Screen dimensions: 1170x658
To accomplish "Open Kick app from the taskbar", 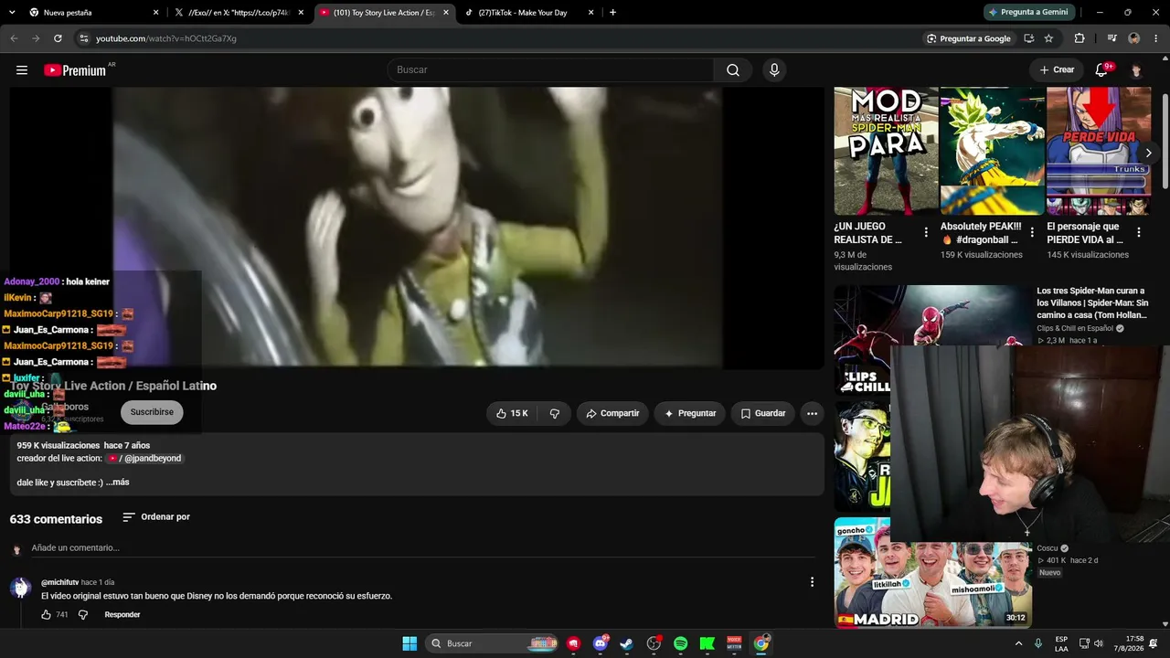I will 707,643.
